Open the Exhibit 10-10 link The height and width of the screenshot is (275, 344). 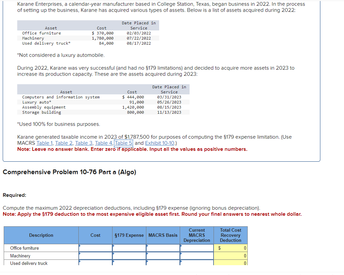[159, 143]
